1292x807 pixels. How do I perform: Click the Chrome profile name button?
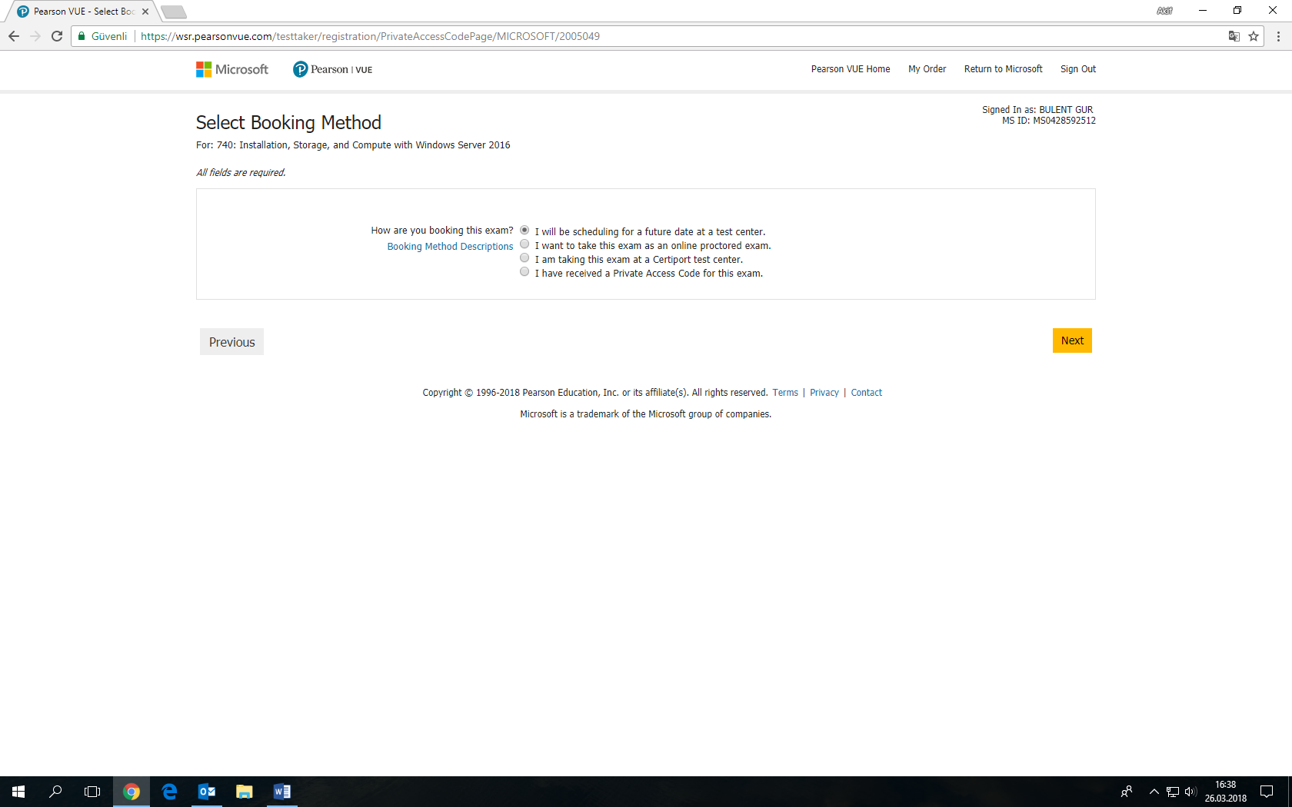[1164, 11]
